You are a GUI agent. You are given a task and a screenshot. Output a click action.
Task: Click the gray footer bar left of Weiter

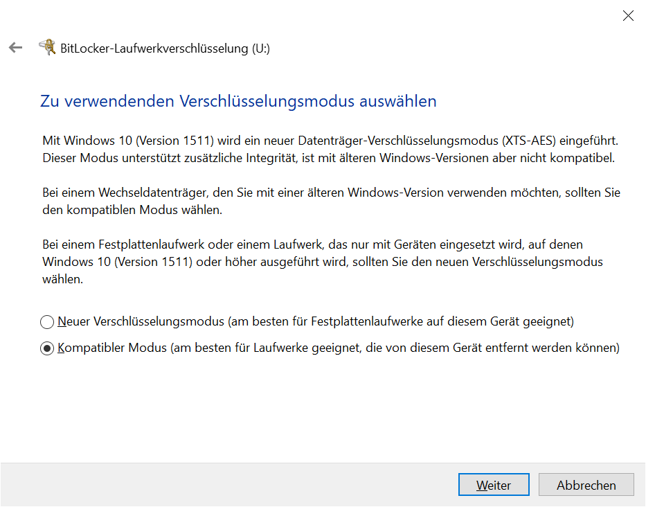(x=228, y=485)
